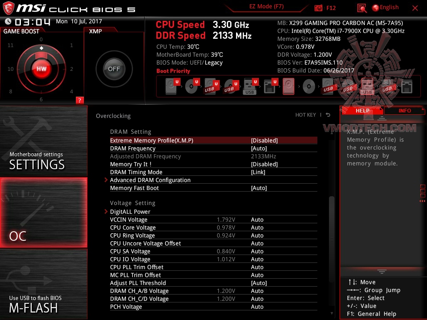Set Game Boost dial to level 2
Screen dimensions: 427x320
pyautogui.click(x=72, y=69)
